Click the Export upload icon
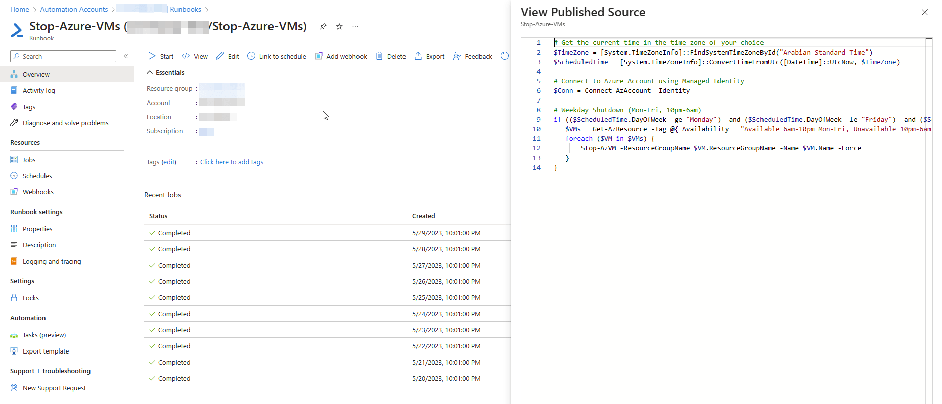This screenshot has height=404, width=942. click(418, 56)
